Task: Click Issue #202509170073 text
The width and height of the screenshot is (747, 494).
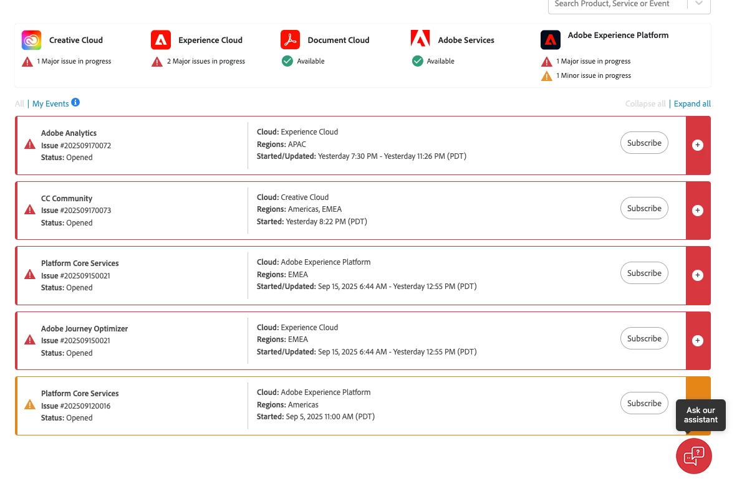Action: (x=75, y=211)
